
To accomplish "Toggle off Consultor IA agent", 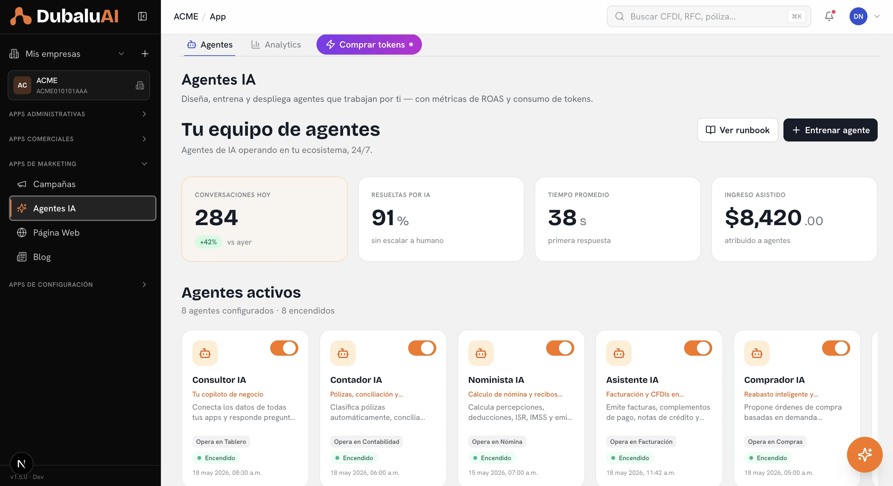I will click(x=284, y=348).
